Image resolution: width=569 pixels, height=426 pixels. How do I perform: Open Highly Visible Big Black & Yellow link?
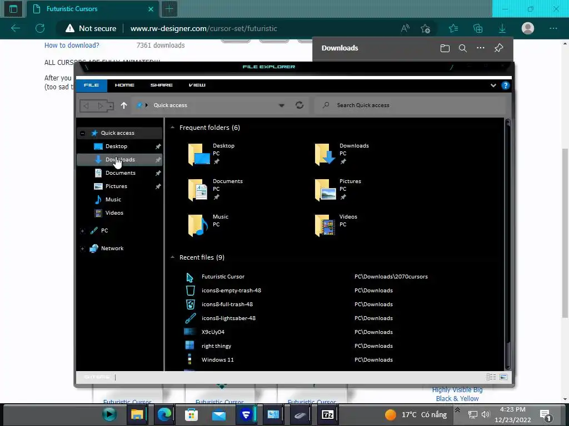(457, 394)
